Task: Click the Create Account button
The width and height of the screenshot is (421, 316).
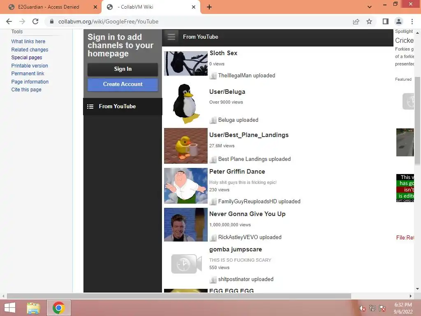Action: click(123, 84)
